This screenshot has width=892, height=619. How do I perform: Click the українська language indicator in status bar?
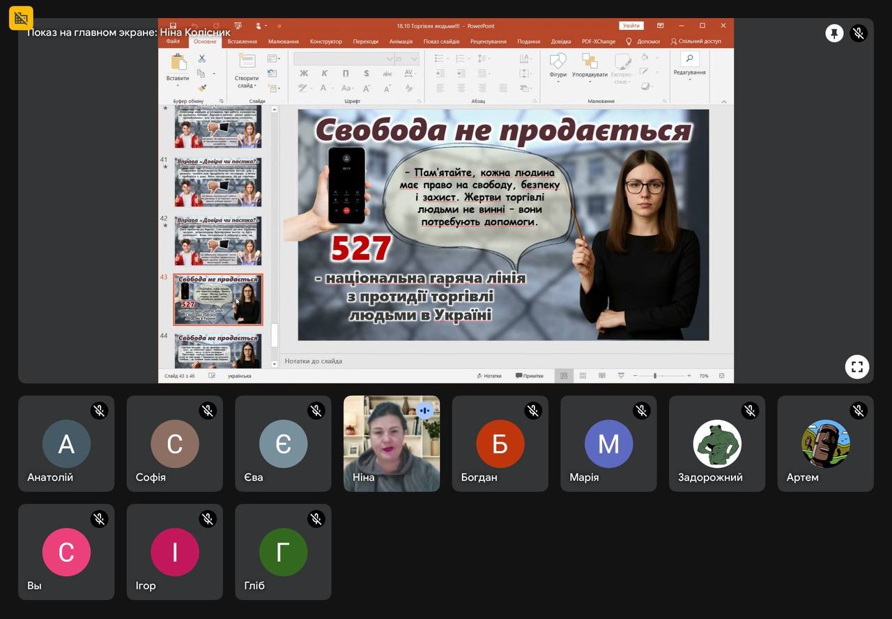pyautogui.click(x=240, y=376)
